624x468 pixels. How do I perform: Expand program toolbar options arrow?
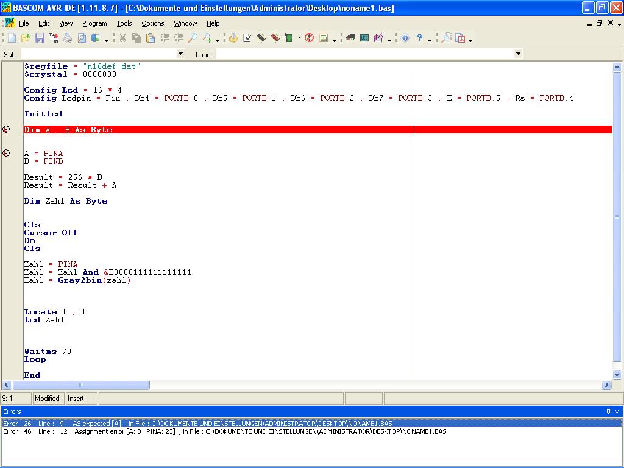(x=335, y=40)
